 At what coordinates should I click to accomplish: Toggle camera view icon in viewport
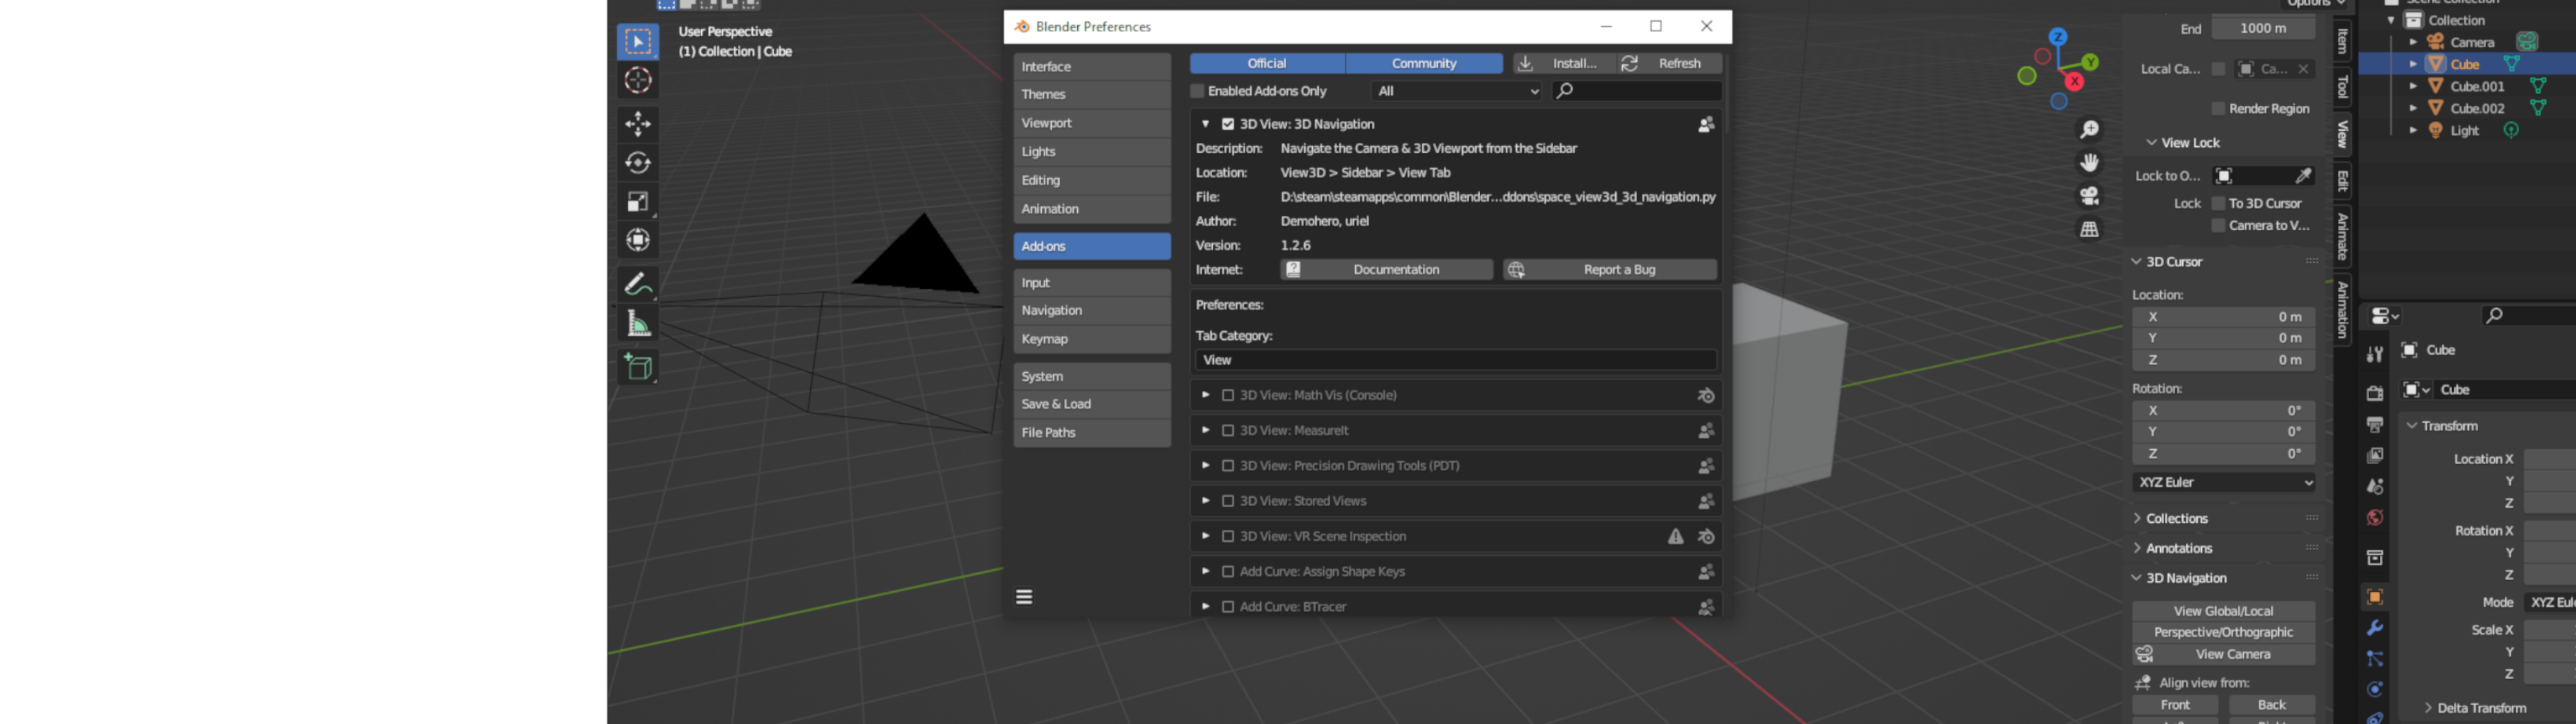click(2089, 196)
